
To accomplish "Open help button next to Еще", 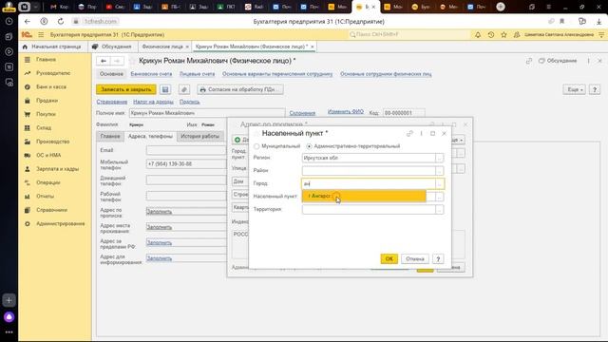I will (x=595, y=89).
